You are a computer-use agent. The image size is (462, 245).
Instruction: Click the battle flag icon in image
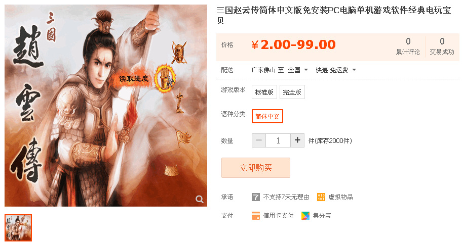pos(183,137)
